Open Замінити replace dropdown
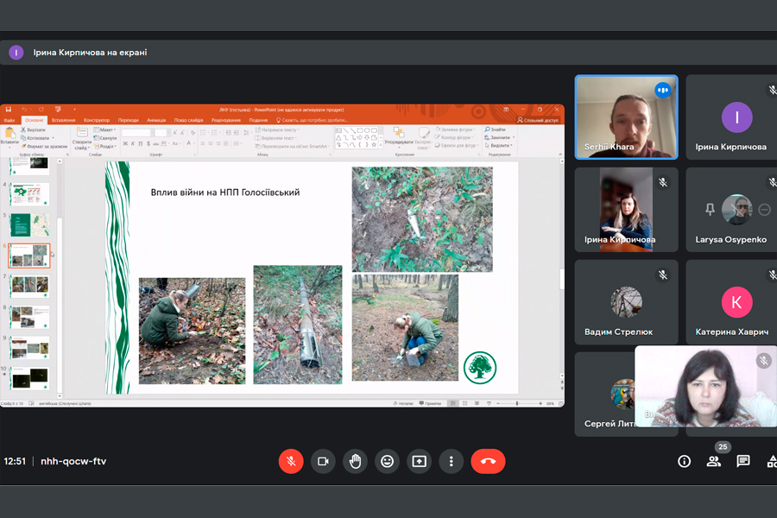777x518 pixels. point(514,137)
